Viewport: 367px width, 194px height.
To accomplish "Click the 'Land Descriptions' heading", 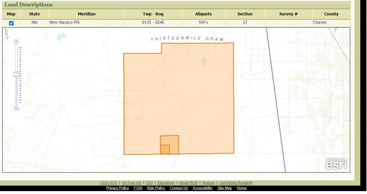I will (28, 5).
